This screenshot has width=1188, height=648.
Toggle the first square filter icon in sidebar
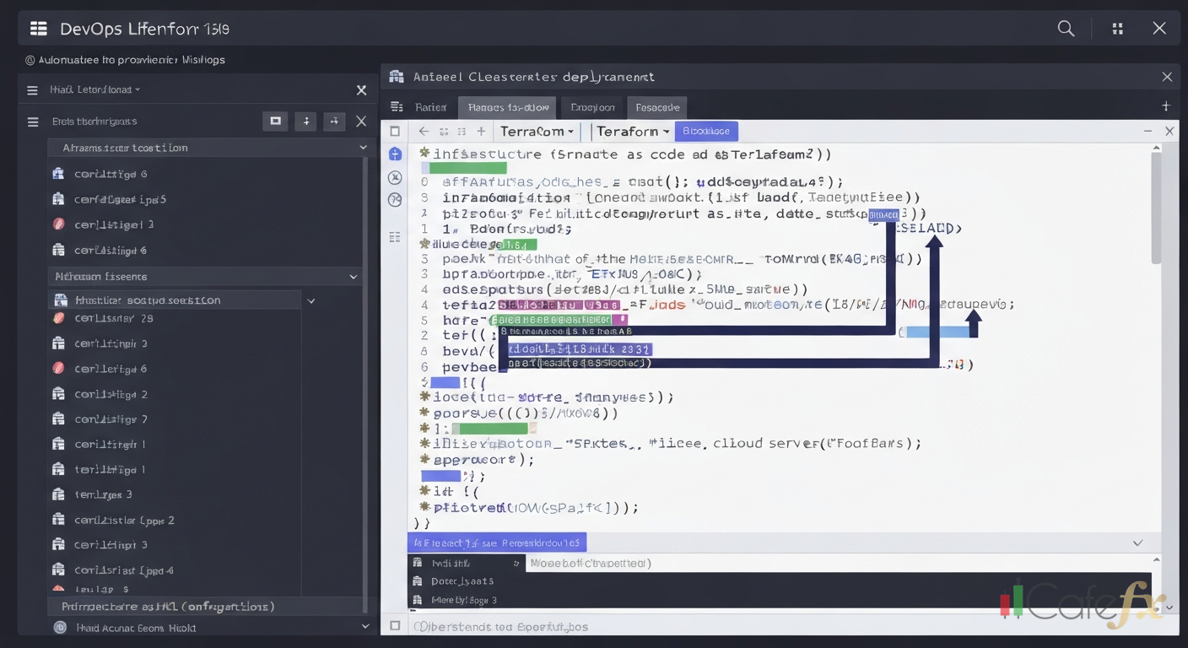pyautogui.click(x=274, y=121)
